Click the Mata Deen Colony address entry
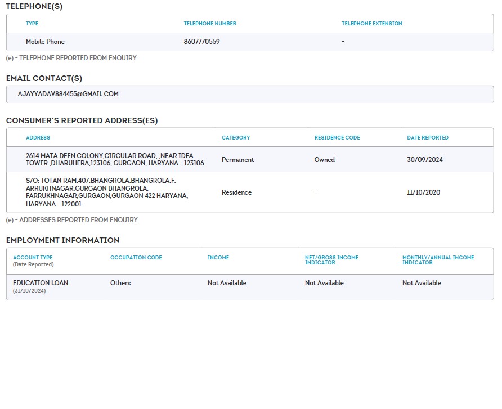This screenshot has height=409, width=502. (115, 159)
